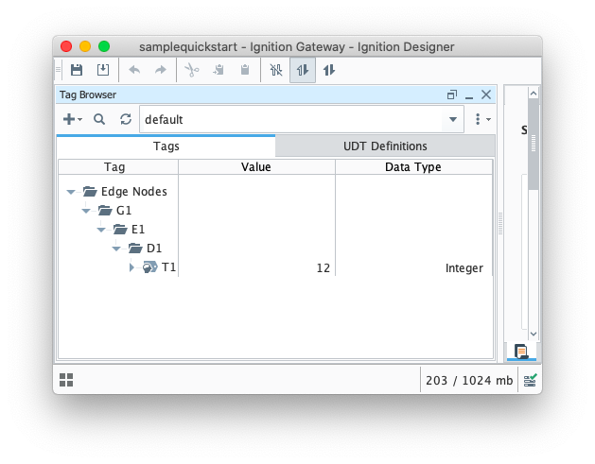Open the Add tag plus dropdown
The height and width of the screenshot is (464, 595).
point(72,119)
